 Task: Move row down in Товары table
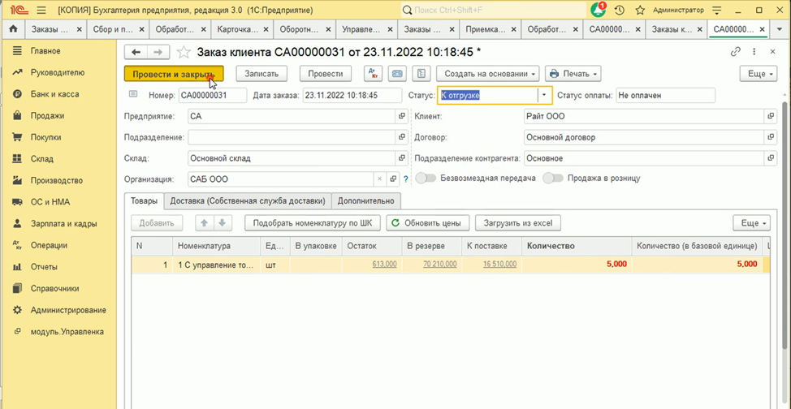pos(223,223)
